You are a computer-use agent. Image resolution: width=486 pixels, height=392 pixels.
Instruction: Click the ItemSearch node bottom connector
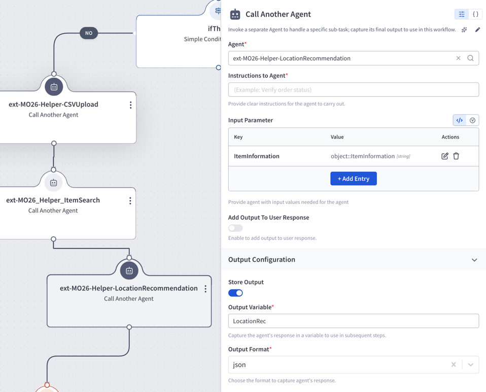tap(53, 239)
